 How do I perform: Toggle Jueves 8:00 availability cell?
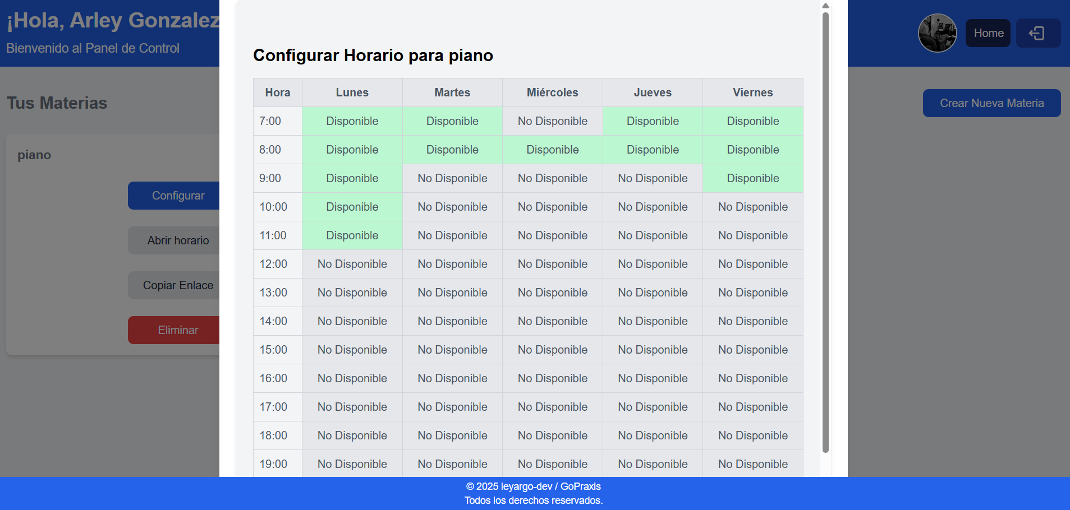click(x=653, y=150)
